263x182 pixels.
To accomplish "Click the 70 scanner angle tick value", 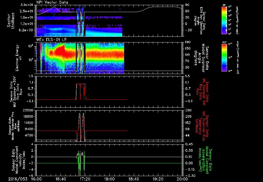I will pyautogui.click(x=187, y=61).
